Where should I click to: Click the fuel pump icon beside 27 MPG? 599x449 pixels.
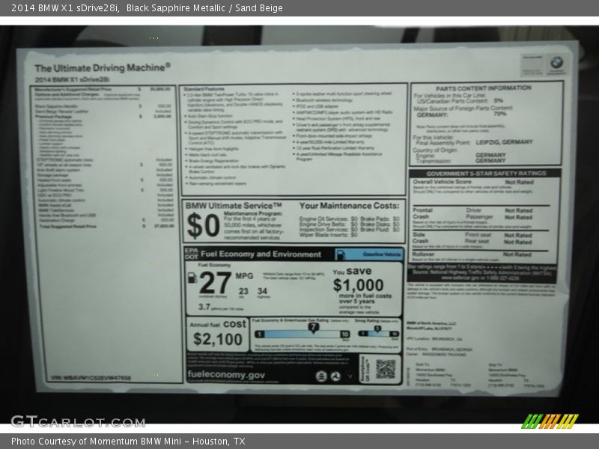[x=192, y=278]
